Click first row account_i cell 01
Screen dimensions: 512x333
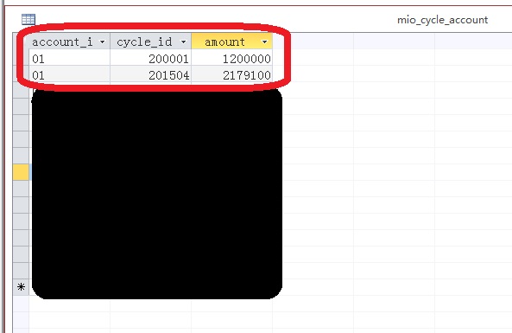(x=70, y=58)
